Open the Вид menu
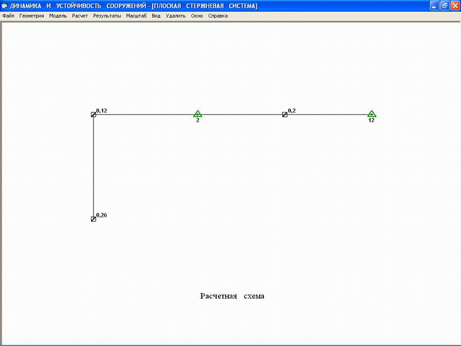Image resolution: width=461 pixels, height=346 pixels. pos(156,16)
